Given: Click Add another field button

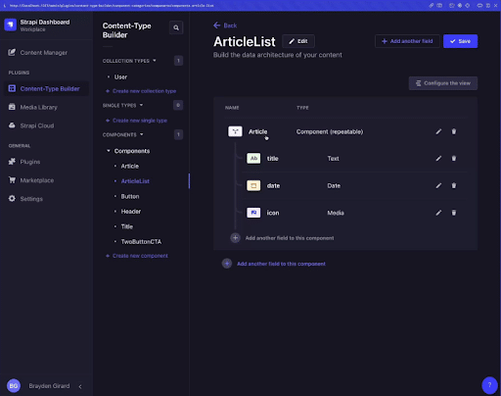Looking at the screenshot, I should coord(407,41).
